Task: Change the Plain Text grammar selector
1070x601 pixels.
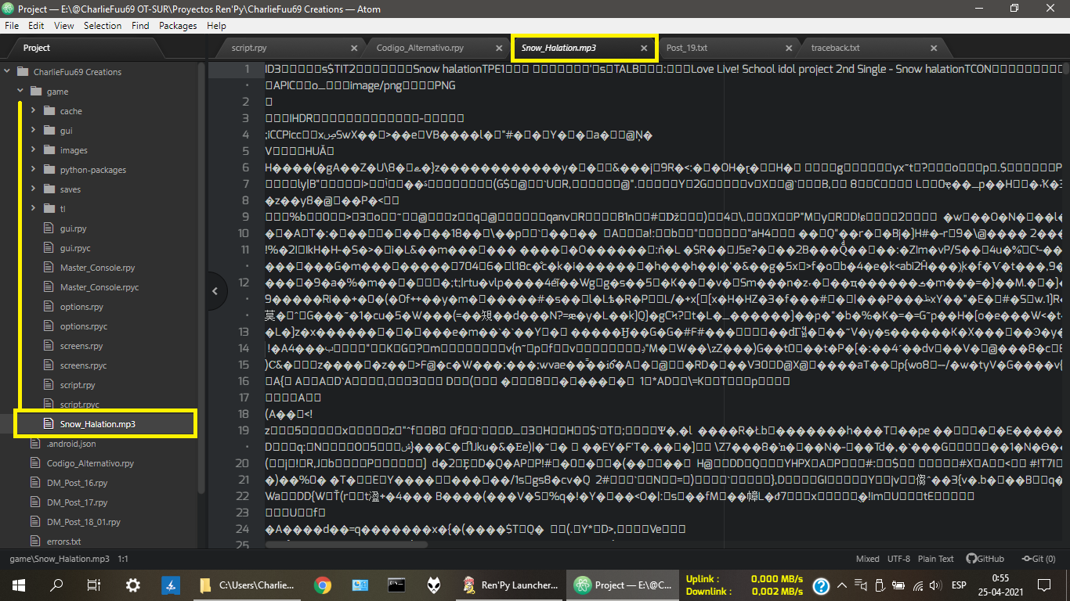Action: pyautogui.click(x=935, y=559)
